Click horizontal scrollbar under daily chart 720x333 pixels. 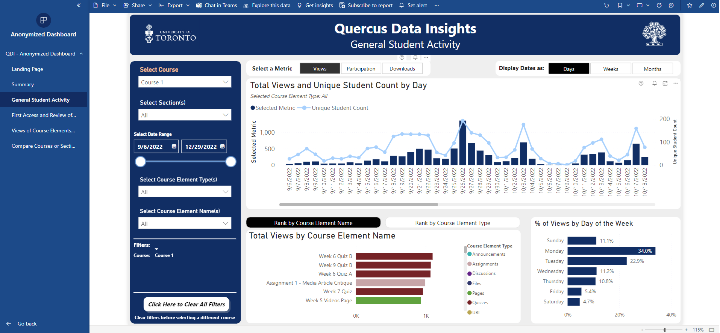(x=359, y=205)
